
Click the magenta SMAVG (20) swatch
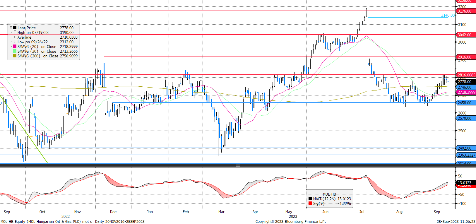(15, 47)
